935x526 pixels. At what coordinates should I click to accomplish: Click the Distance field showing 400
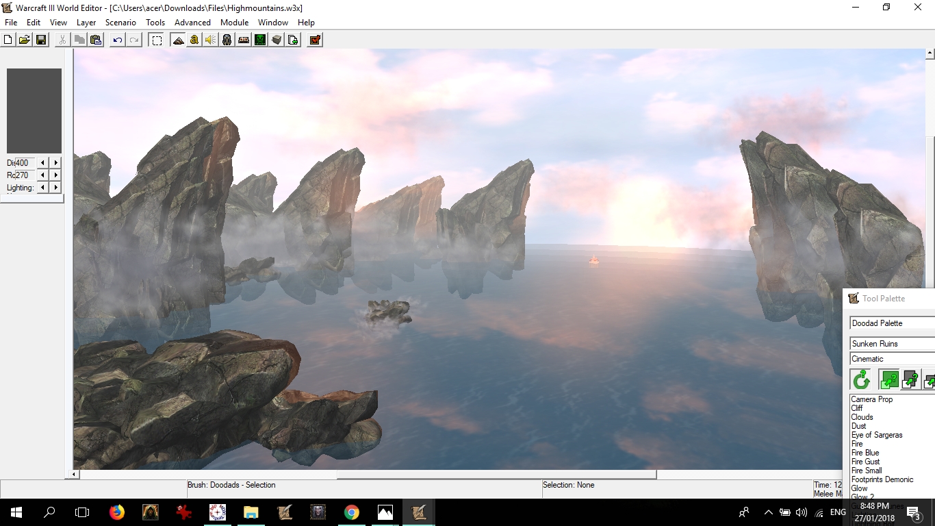pos(25,163)
